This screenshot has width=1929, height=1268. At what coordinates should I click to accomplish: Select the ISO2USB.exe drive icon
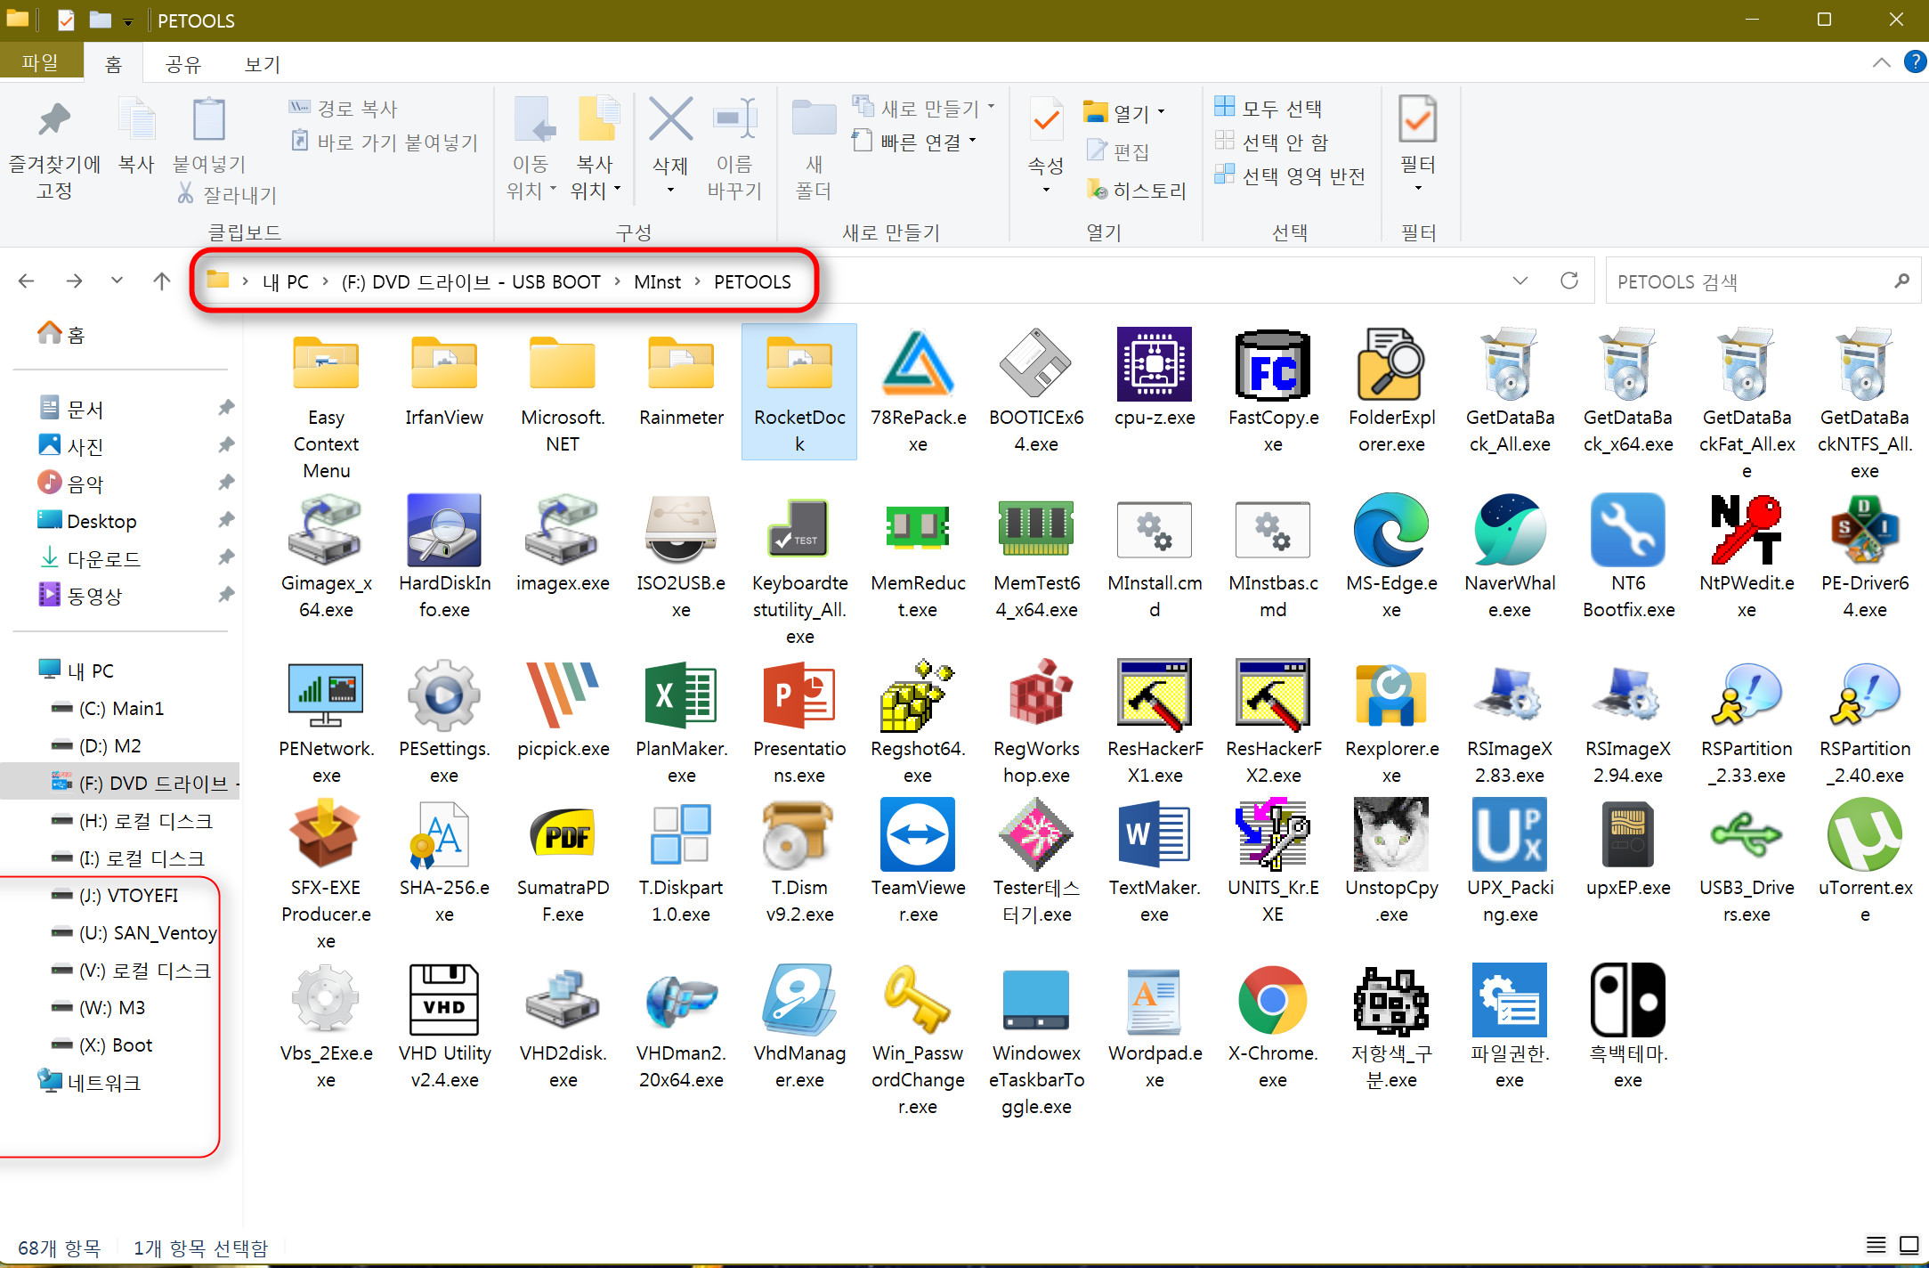tap(681, 531)
